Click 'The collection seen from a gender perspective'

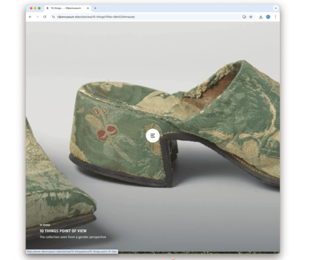tap(72, 237)
